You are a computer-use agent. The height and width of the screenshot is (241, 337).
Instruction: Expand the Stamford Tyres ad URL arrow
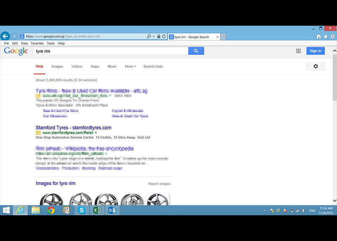click(96, 133)
